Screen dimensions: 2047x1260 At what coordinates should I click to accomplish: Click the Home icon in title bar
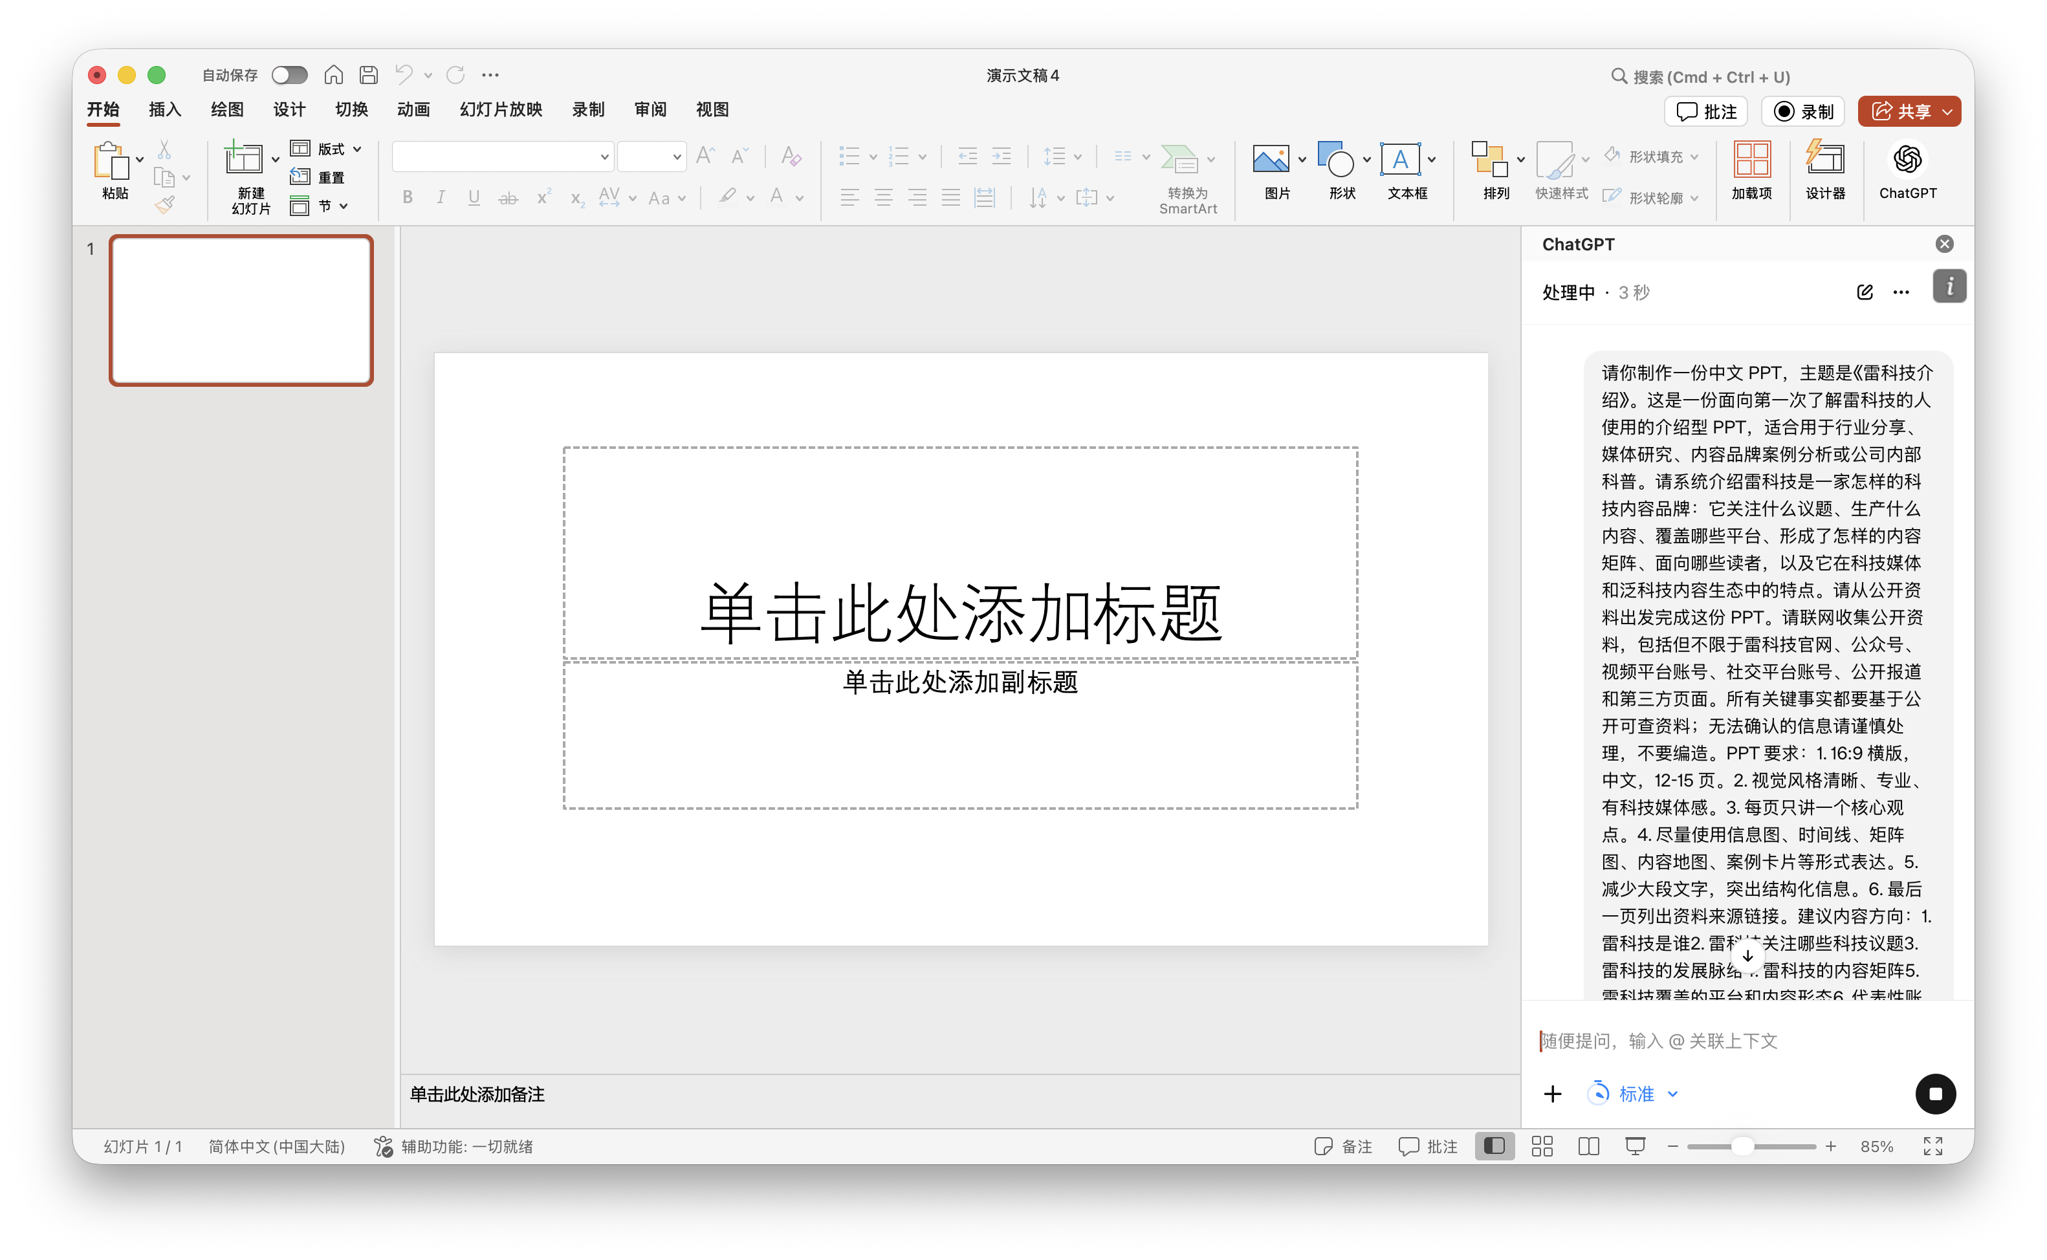pos(333,75)
